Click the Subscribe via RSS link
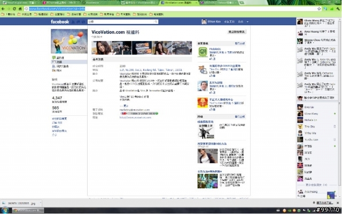The width and height of the screenshot is (342, 214). click(57, 123)
